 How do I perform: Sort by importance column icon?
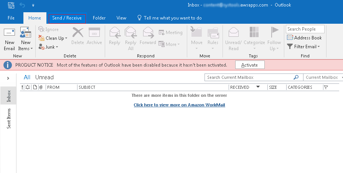pos(22,87)
